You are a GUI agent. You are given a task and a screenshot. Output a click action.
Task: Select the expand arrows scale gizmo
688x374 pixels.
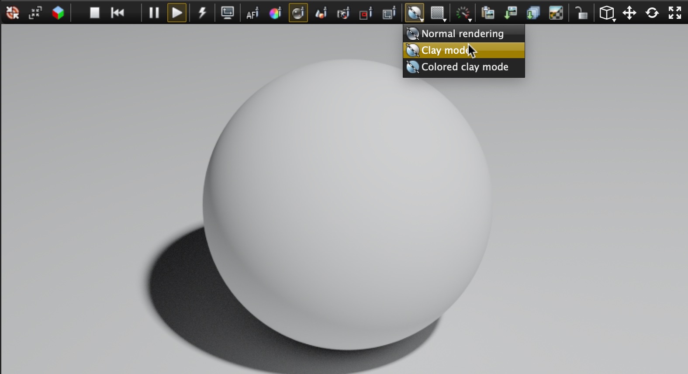(x=675, y=13)
